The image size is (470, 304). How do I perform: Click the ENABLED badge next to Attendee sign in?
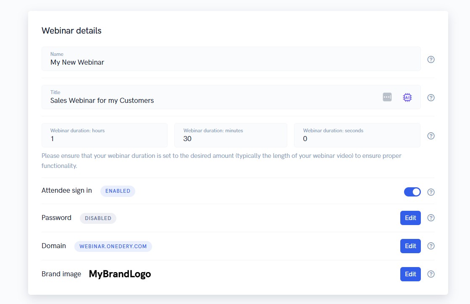[x=118, y=191]
